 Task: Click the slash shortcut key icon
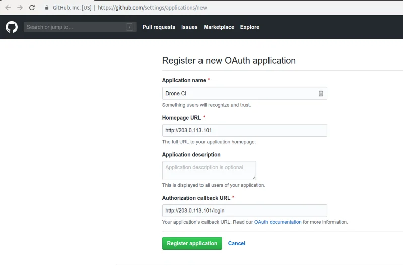pos(129,27)
